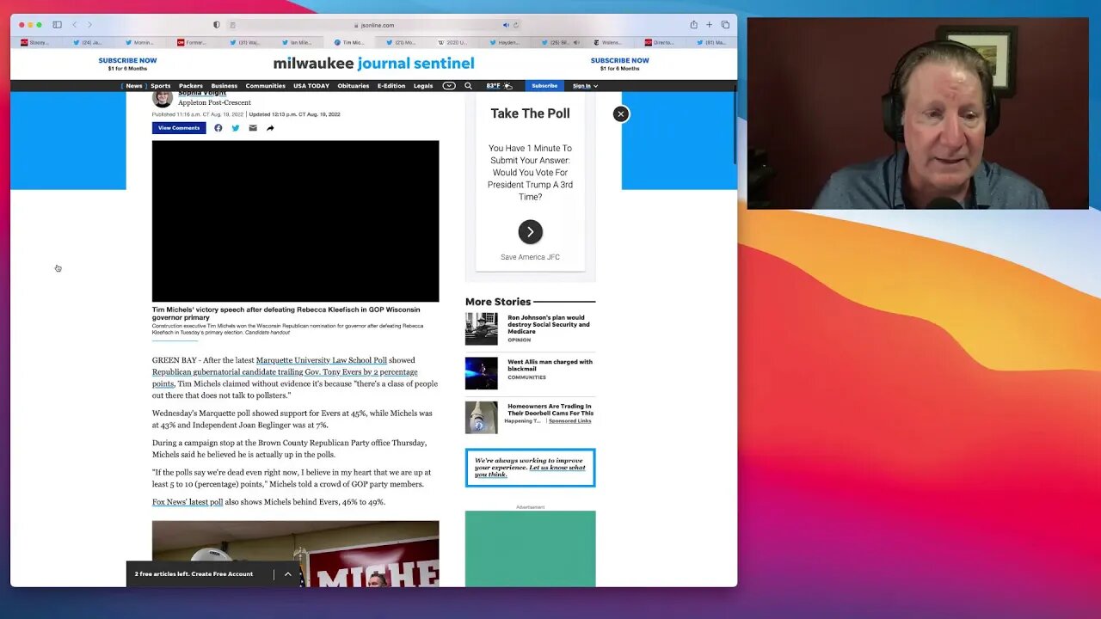
Task: Close the poll ad with X button
Action: point(620,113)
